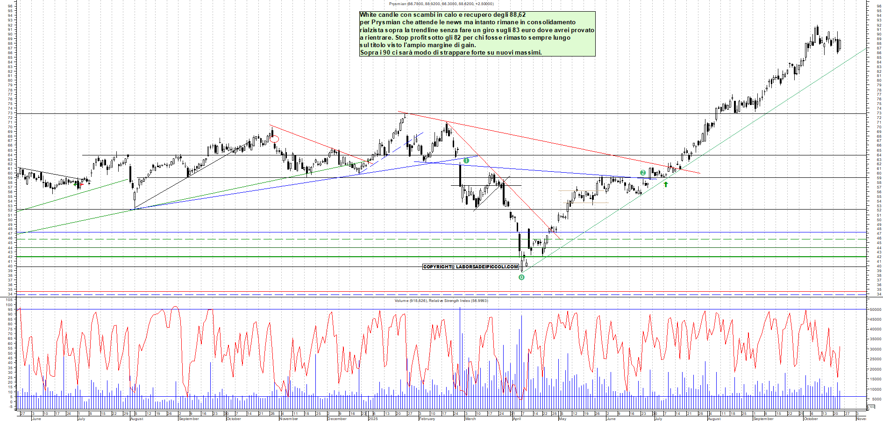This screenshot has height=421, width=883.
Task: Click the August 2024 label on time axis
Action: (x=136, y=419)
